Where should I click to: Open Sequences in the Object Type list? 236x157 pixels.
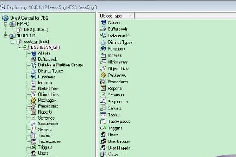click(x=118, y=102)
